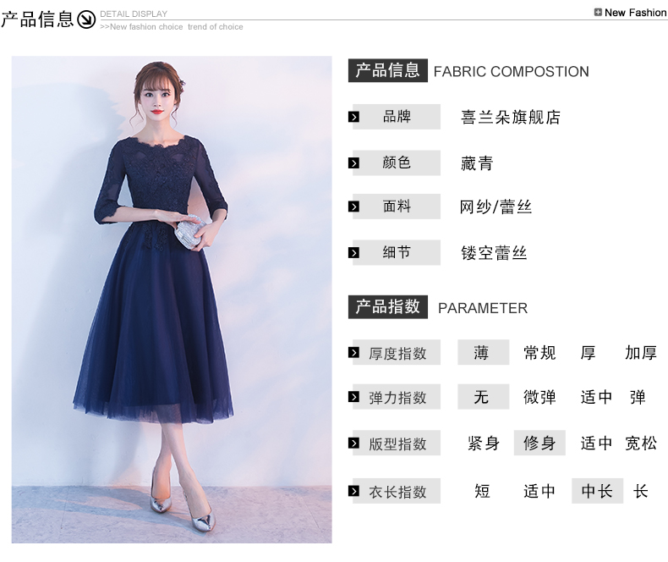
Task: Click the 产品指数 section tab
Action: pos(387,307)
